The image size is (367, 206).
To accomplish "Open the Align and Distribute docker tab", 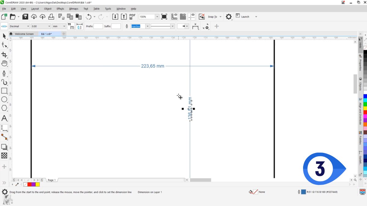I will coord(360,111).
